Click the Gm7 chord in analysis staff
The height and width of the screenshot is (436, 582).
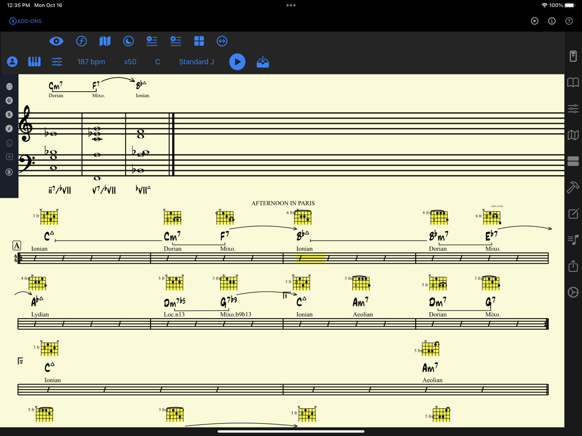tap(56, 85)
